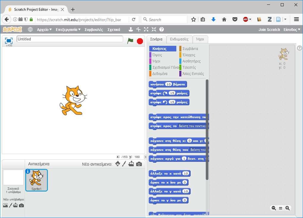Choose new sprite from library icon
The image size is (303, 218).
117,164
